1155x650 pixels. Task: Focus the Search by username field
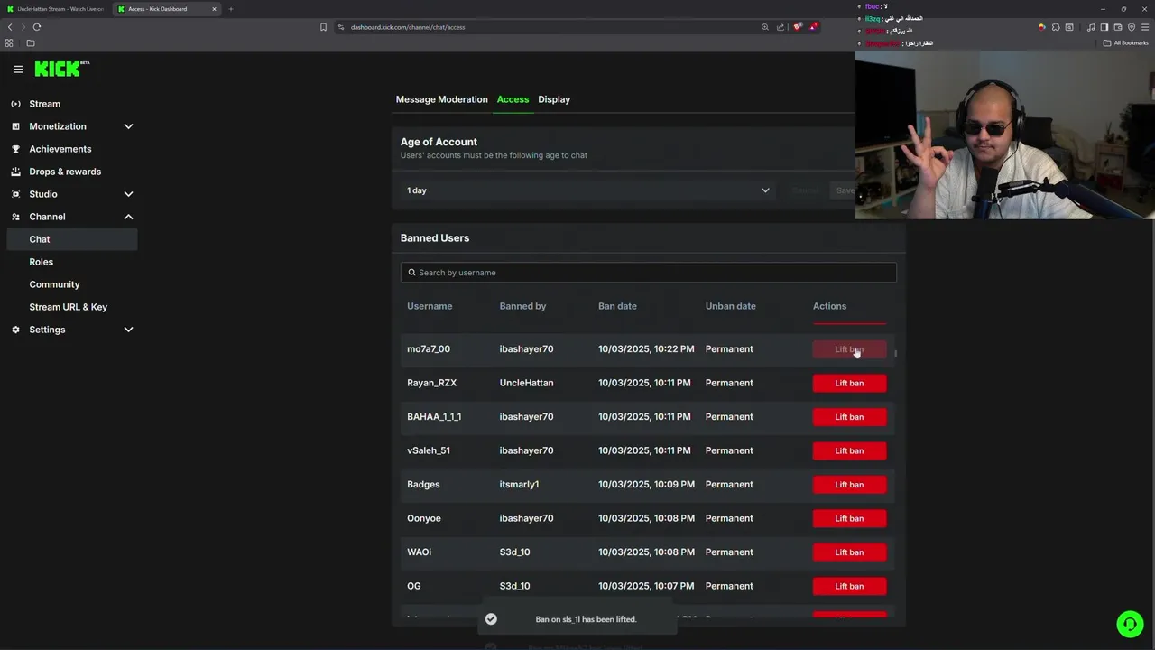pyautogui.click(x=649, y=273)
